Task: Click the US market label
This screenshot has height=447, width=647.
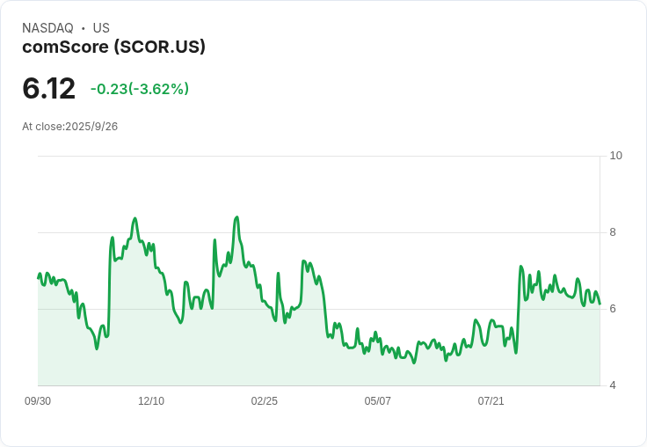Action: (x=101, y=28)
